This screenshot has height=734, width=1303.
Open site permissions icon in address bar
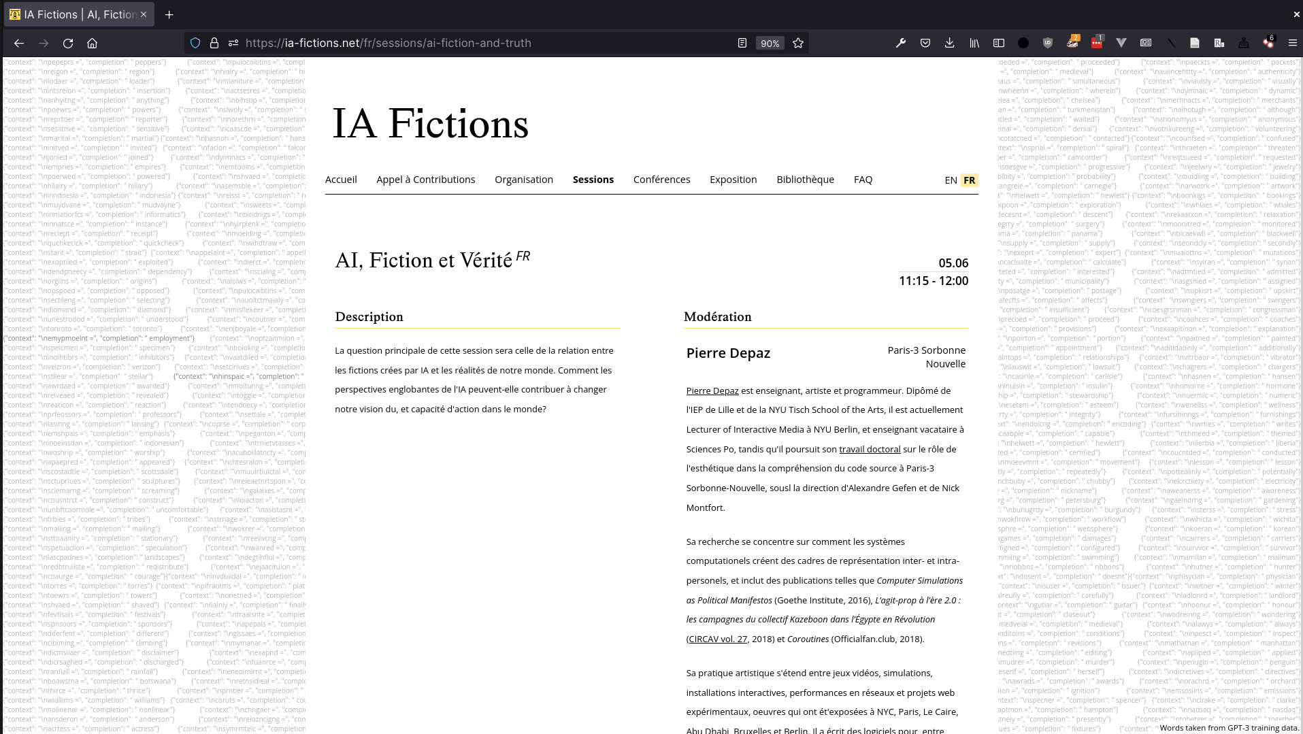point(233,43)
